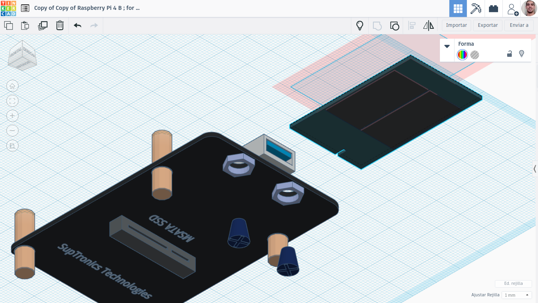The width and height of the screenshot is (538, 303).
Task: Click the Group shapes icon
Action: pyautogui.click(x=377, y=26)
